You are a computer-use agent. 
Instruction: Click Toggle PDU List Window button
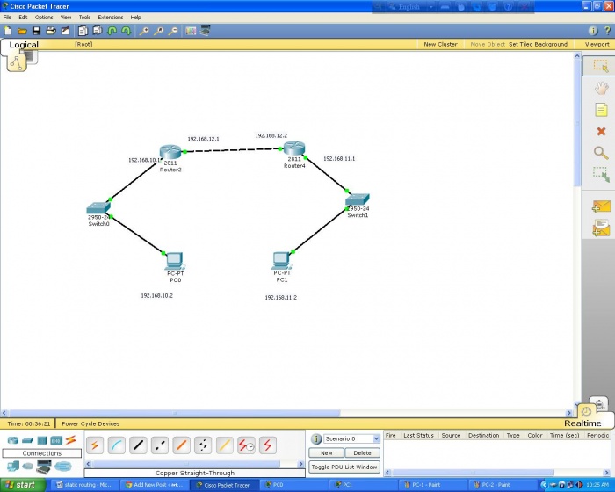344,467
